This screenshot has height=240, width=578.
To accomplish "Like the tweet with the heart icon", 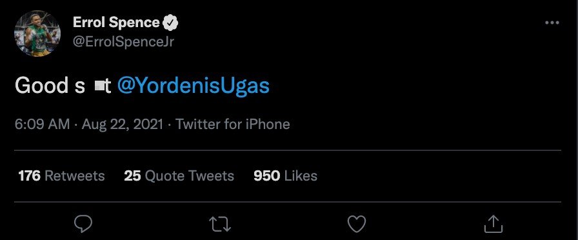I will pyautogui.click(x=357, y=224).
